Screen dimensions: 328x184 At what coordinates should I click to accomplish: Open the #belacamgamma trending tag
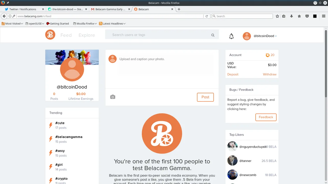[69, 137]
